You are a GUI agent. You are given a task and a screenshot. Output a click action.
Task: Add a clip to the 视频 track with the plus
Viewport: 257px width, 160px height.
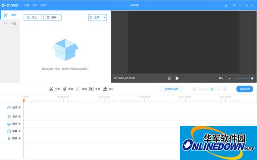20,107
